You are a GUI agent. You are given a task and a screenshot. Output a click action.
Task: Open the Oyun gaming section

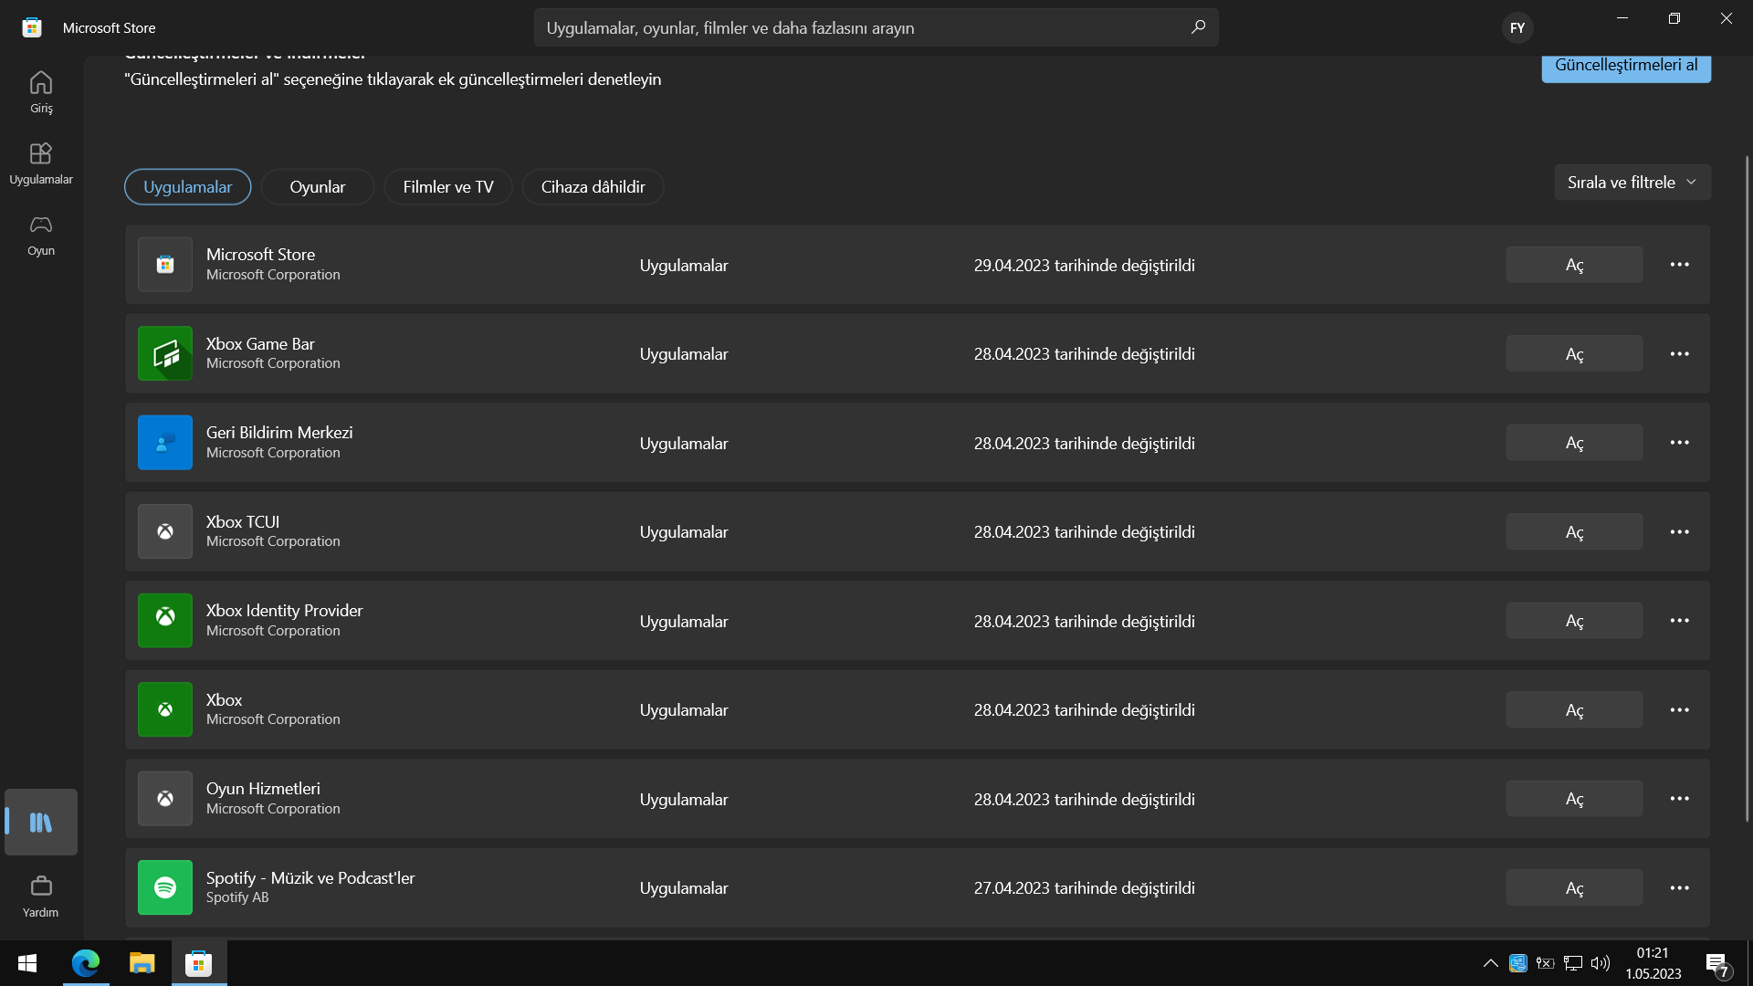click(41, 234)
